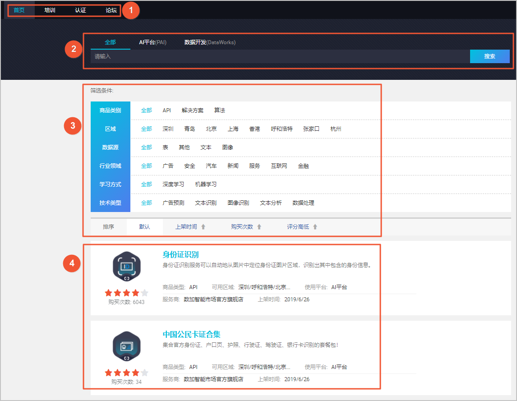Image resolution: width=517 pixels, height=401 pixels.
Task: Filter 商品类别 by 算法
Action: [219, 111]
